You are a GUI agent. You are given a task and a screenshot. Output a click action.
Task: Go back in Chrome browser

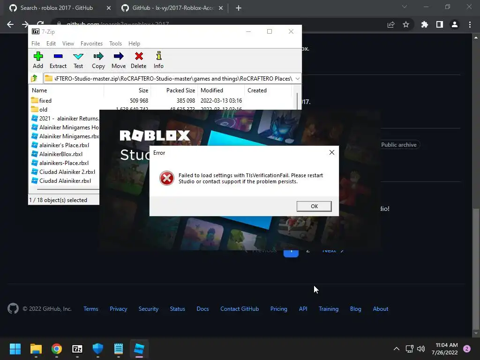[10, 24]
